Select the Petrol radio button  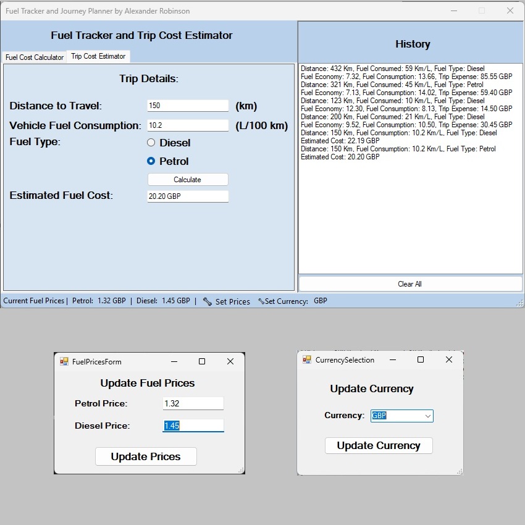pyautogui.click(x=151, y=161)
